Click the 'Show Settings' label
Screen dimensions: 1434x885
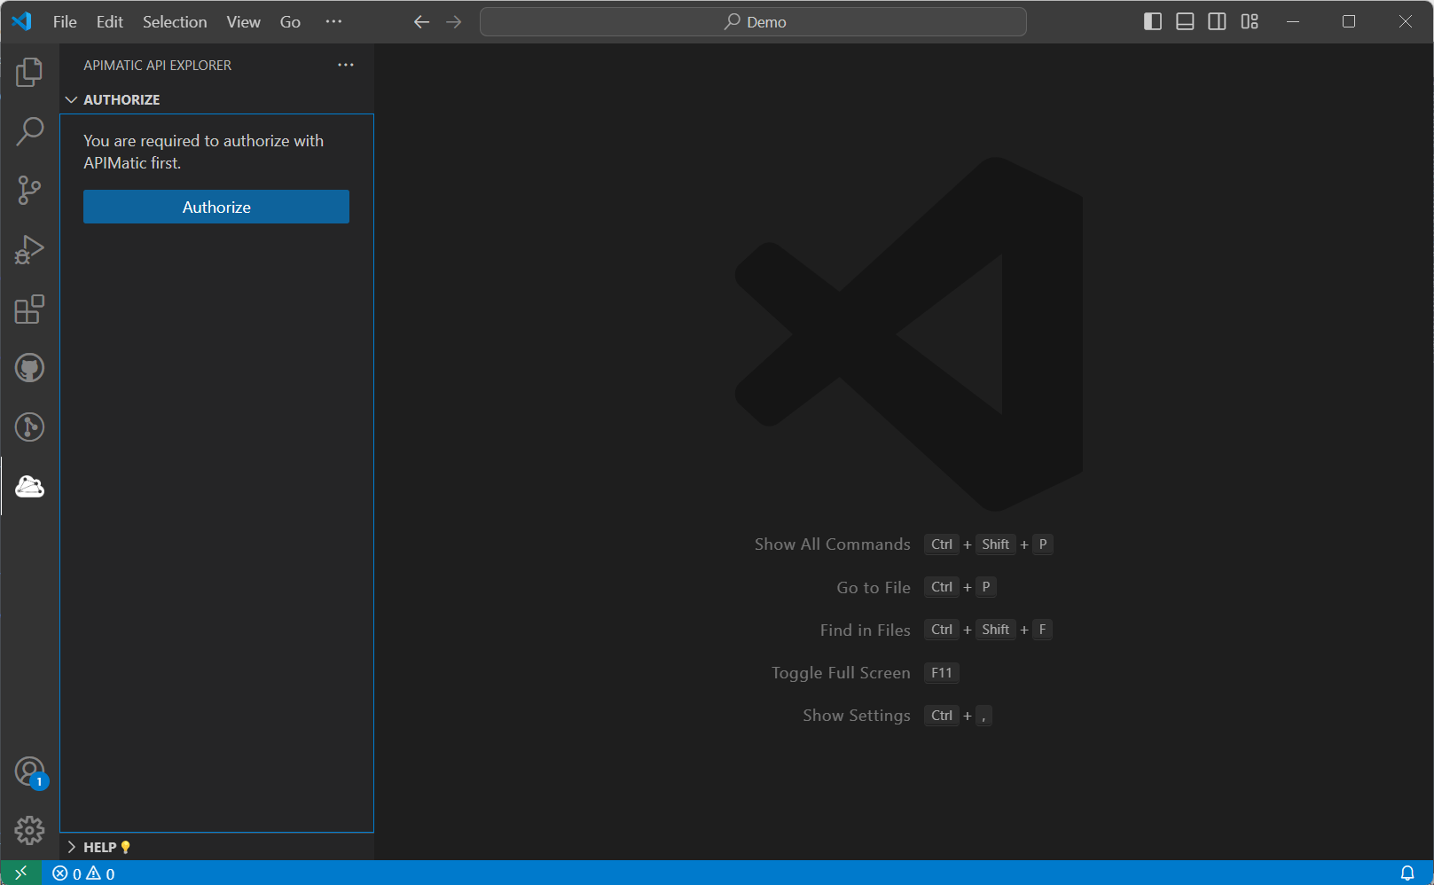coord(857,716)
